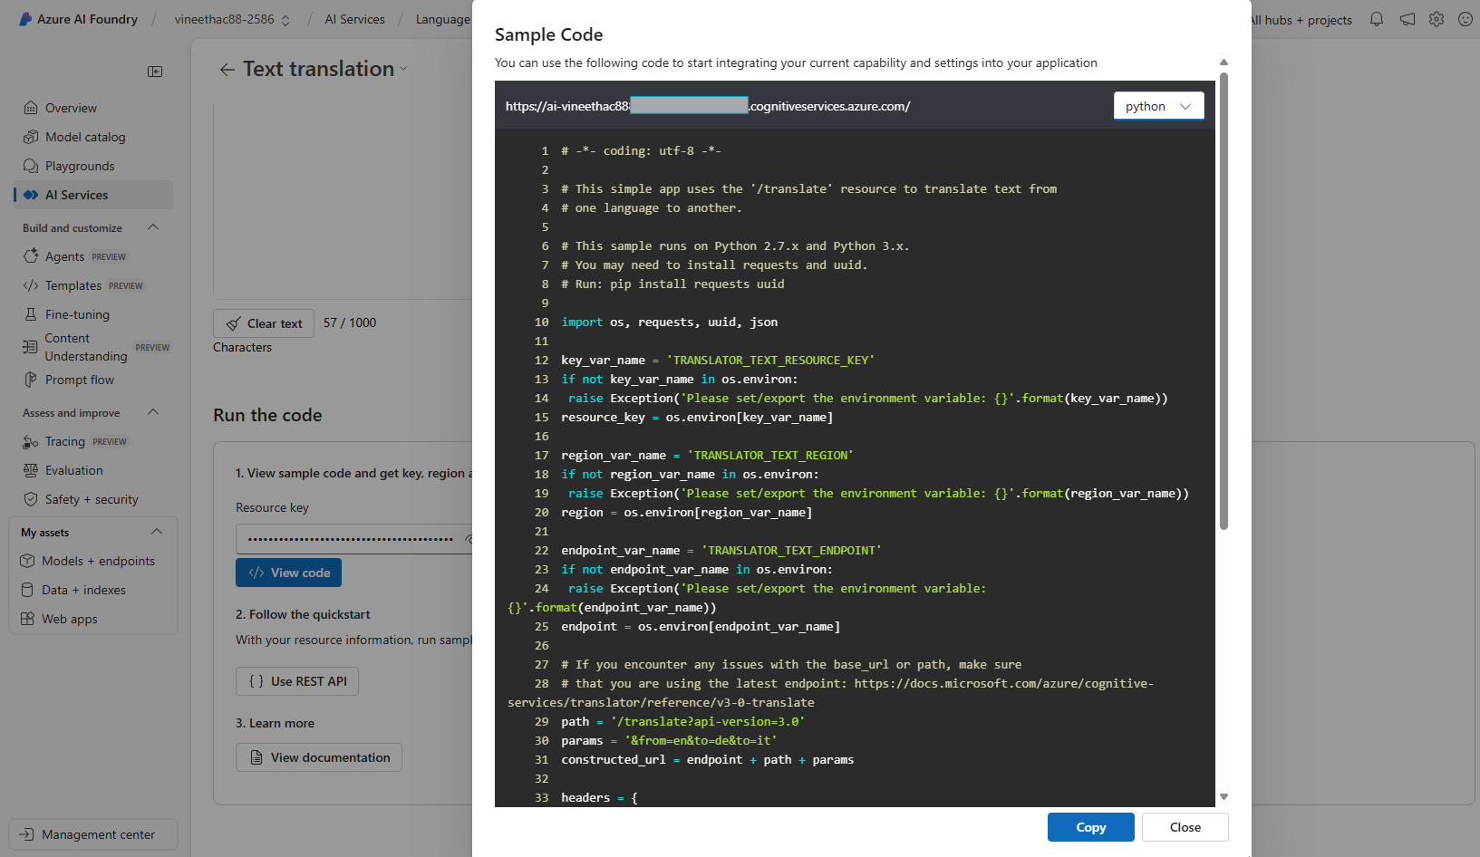The height and width of the screenshot is (857, 1480).
Task: Click the code line 'region = os.environ[region_var_name]'
Action: point(686,513)
